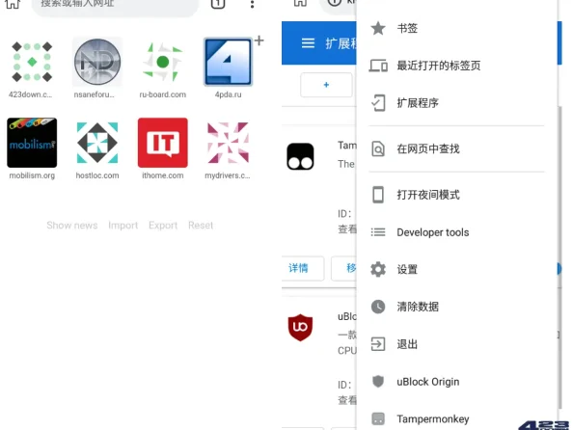Open the tab switcher in left browser
573x430 pixels.
click(218, 4)
